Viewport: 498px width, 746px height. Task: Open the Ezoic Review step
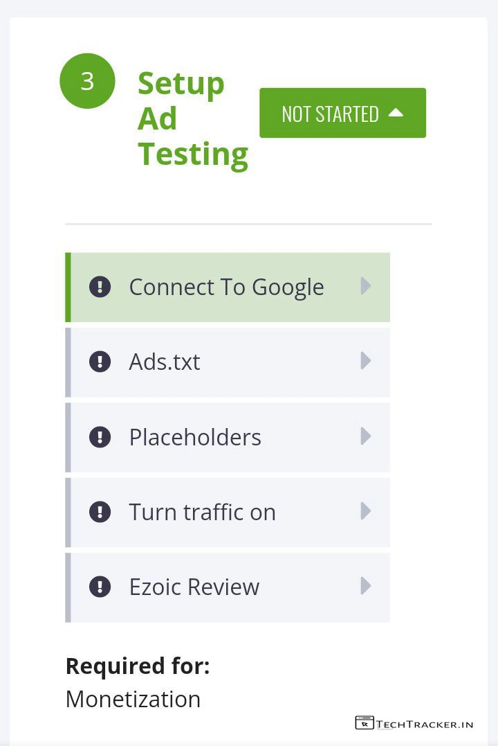coord(194,587)
